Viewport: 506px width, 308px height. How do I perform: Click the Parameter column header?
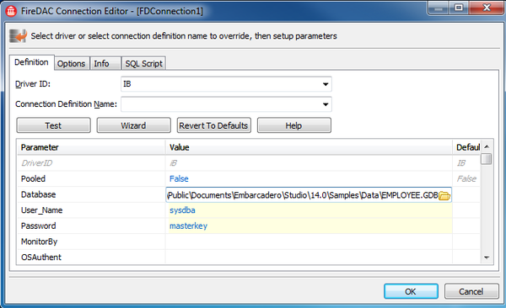(x=91, y=147)
